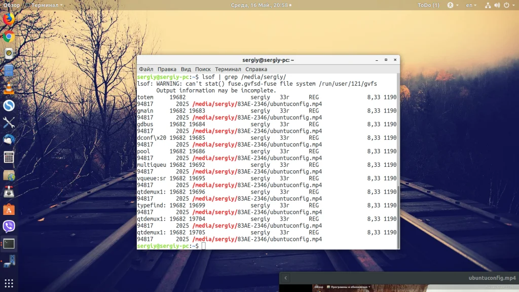The width and height of the screenshot is (519, 292).
Task: Open the Файл menu in terminal
Action: click(x=146, y=69)
